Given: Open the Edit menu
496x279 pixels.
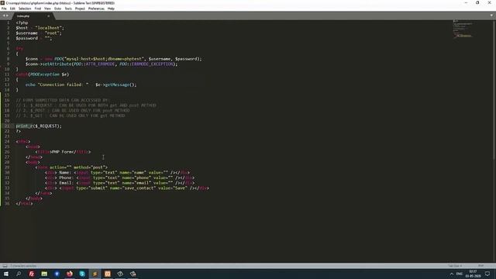Looking at the screenshot, I should [x=12, y=9].
